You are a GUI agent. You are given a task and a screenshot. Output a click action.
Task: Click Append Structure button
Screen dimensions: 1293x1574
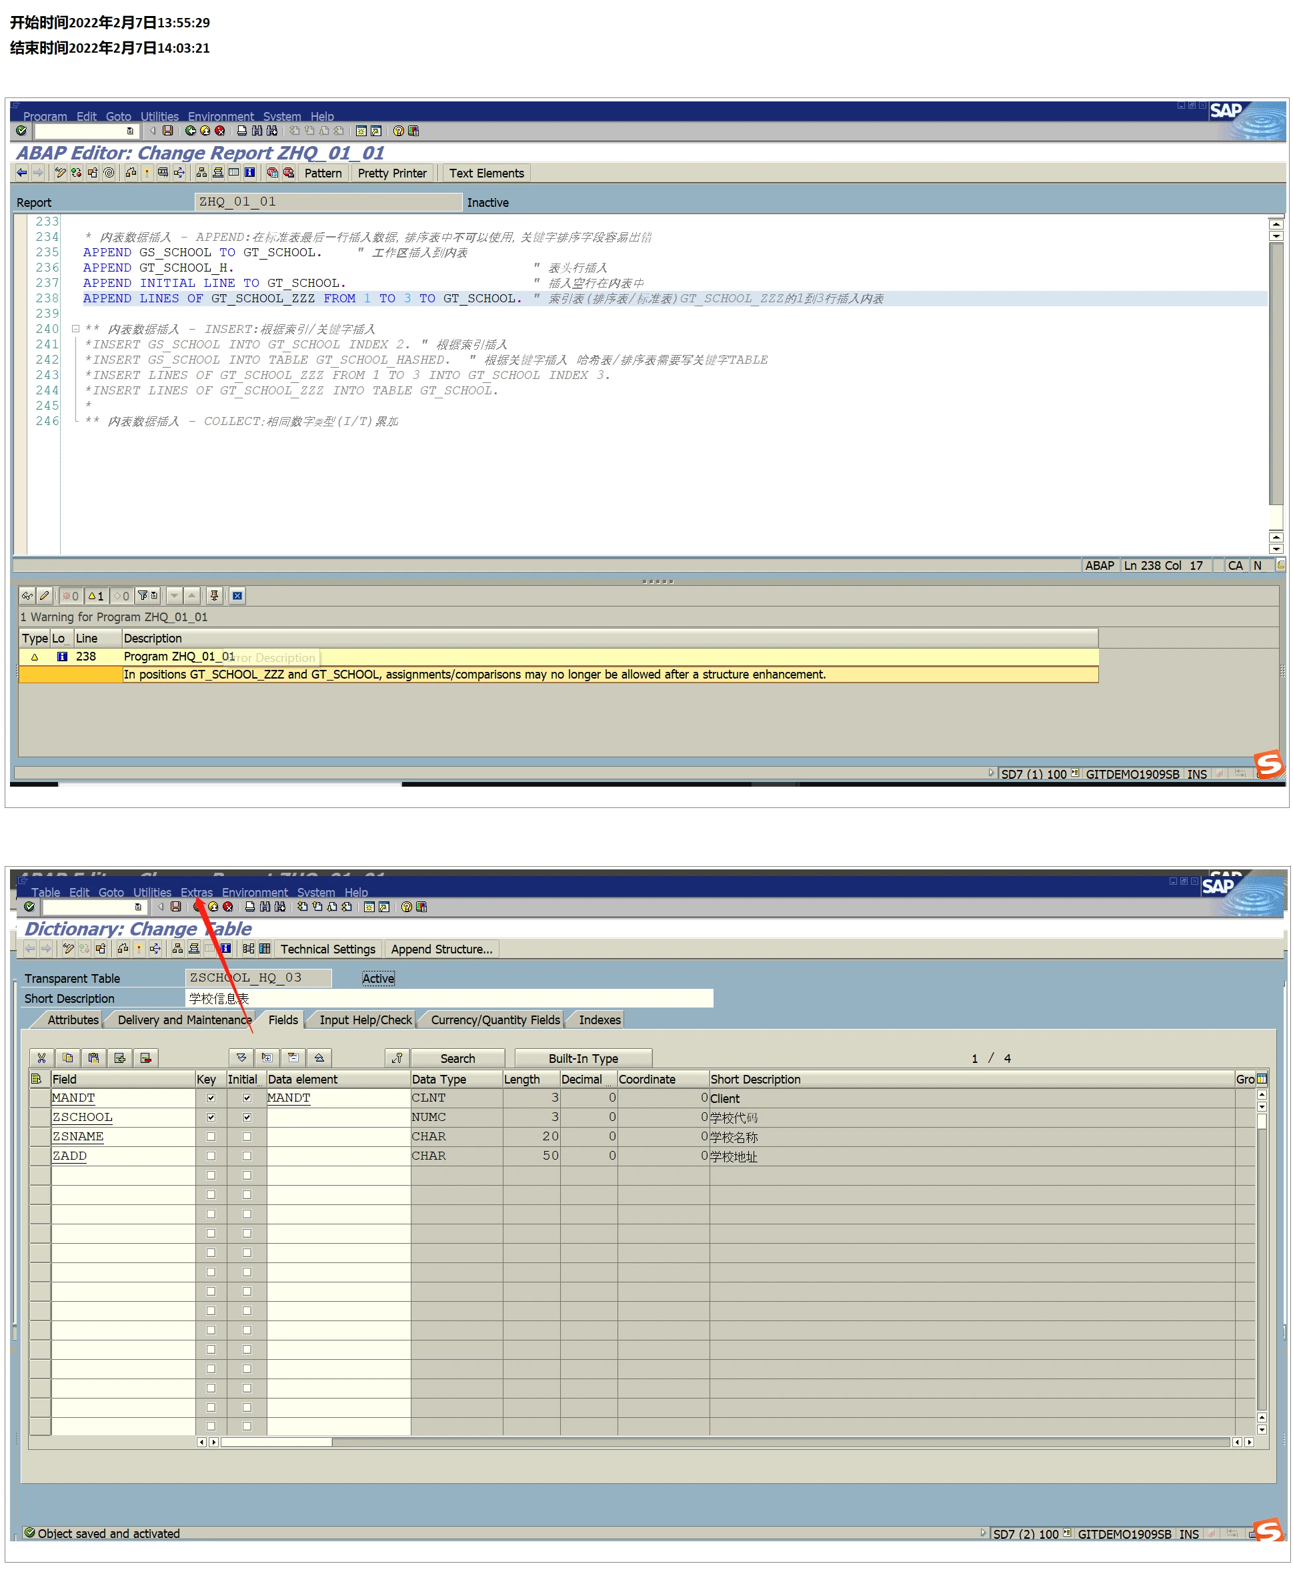(x=441, y=950)
